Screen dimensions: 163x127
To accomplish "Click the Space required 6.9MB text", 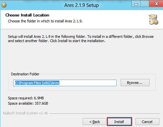I will coord(26,98).
